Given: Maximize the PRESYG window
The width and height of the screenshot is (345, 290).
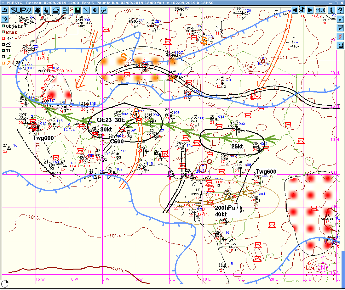Looking at the screenshot, I should pyautogui.click(x=336, y=3).
